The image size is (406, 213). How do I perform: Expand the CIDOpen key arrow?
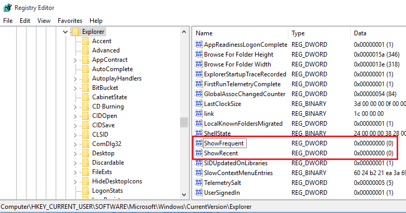(75, 116)
